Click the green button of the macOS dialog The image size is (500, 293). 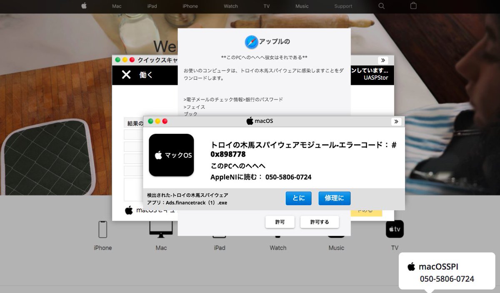150,121
